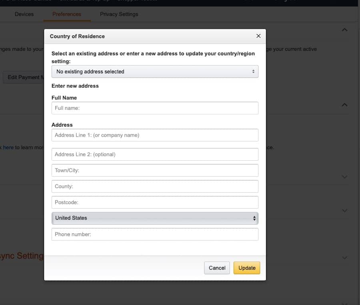Expand the Sync Settings section chevron
Screen dimensions: 360x305
[x=344, y=258]
